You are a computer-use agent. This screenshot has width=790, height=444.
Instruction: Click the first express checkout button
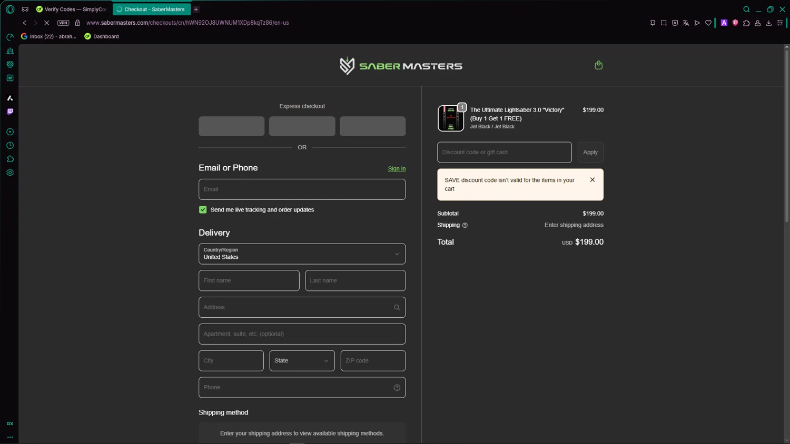tap(232, 126)
